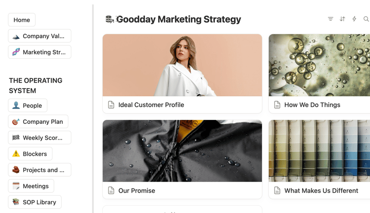The width and height of the screenshot is (370, 213).
Task: Open automations via the lightning bolt icon
Action: point(354,19)
